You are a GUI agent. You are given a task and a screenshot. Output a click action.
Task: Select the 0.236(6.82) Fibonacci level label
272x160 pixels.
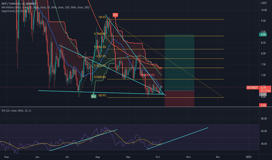click(100, 77)
